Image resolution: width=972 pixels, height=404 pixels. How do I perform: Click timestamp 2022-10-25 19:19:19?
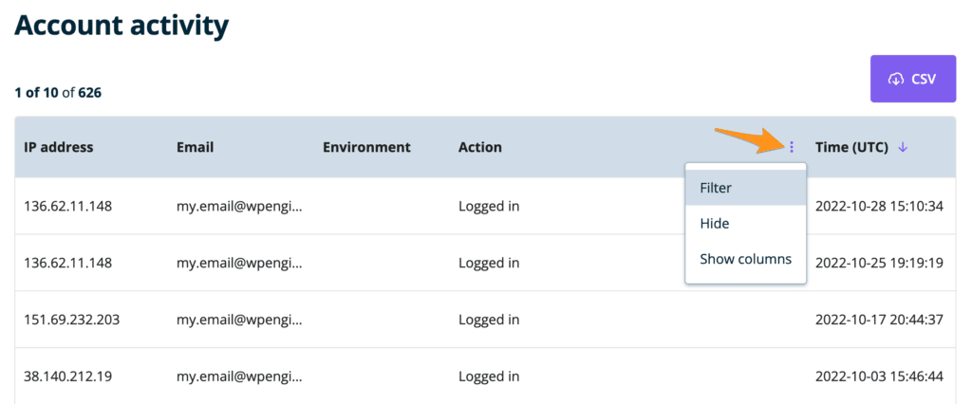879,263
